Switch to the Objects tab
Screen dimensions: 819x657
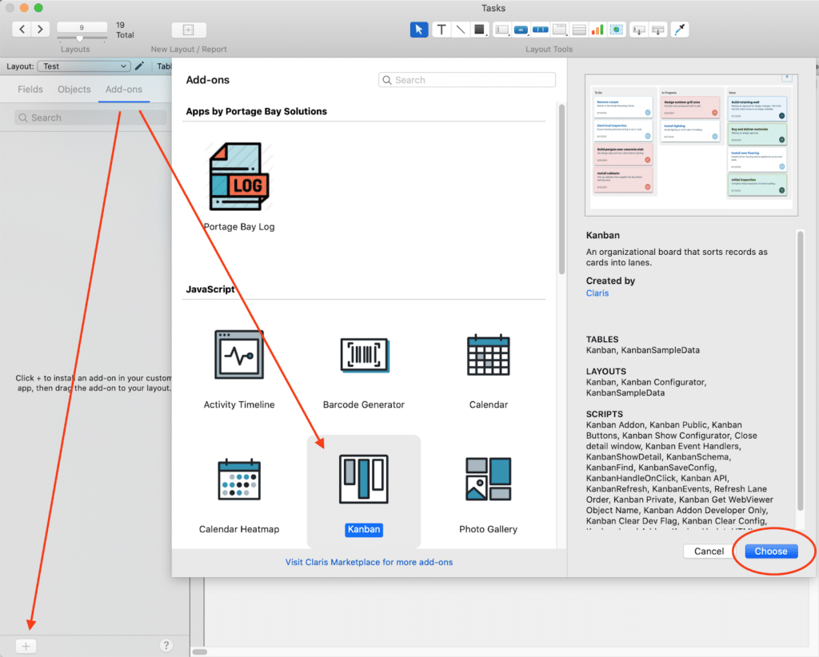click(x=74, y=90)
